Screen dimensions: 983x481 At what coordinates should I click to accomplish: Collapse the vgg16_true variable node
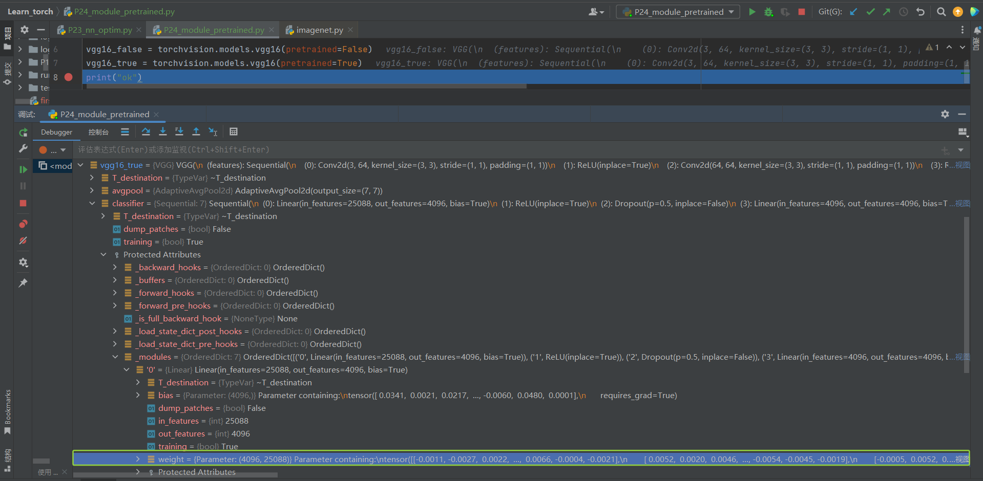coord(80,165)
